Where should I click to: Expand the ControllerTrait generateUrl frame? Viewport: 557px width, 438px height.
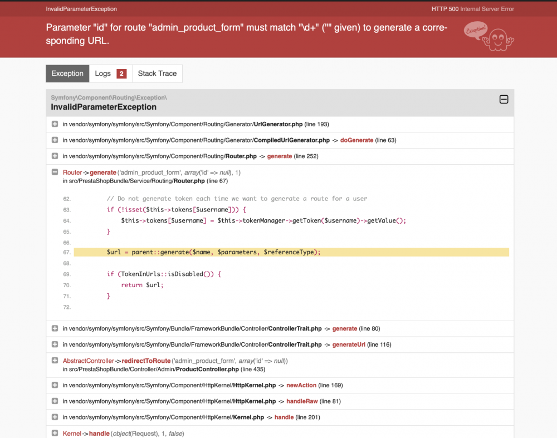[x=54, y=344]
